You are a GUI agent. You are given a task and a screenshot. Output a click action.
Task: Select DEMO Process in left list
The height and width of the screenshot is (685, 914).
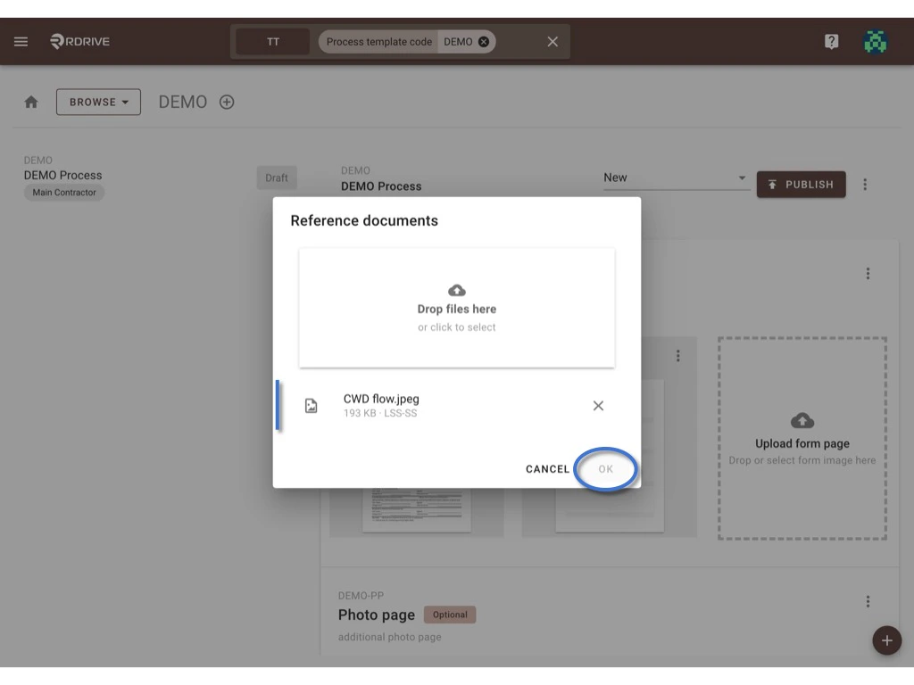click(63, 176)
